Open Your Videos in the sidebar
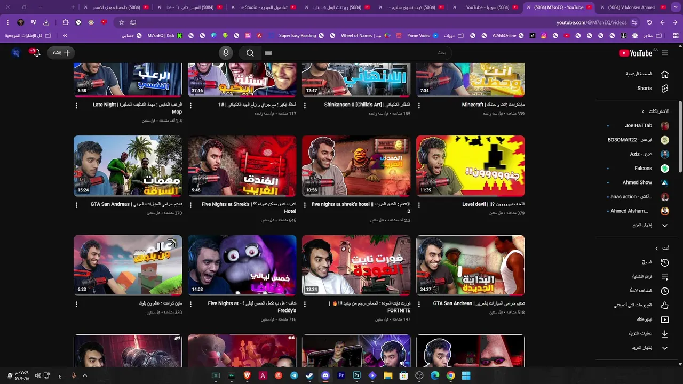 (665, 319)
